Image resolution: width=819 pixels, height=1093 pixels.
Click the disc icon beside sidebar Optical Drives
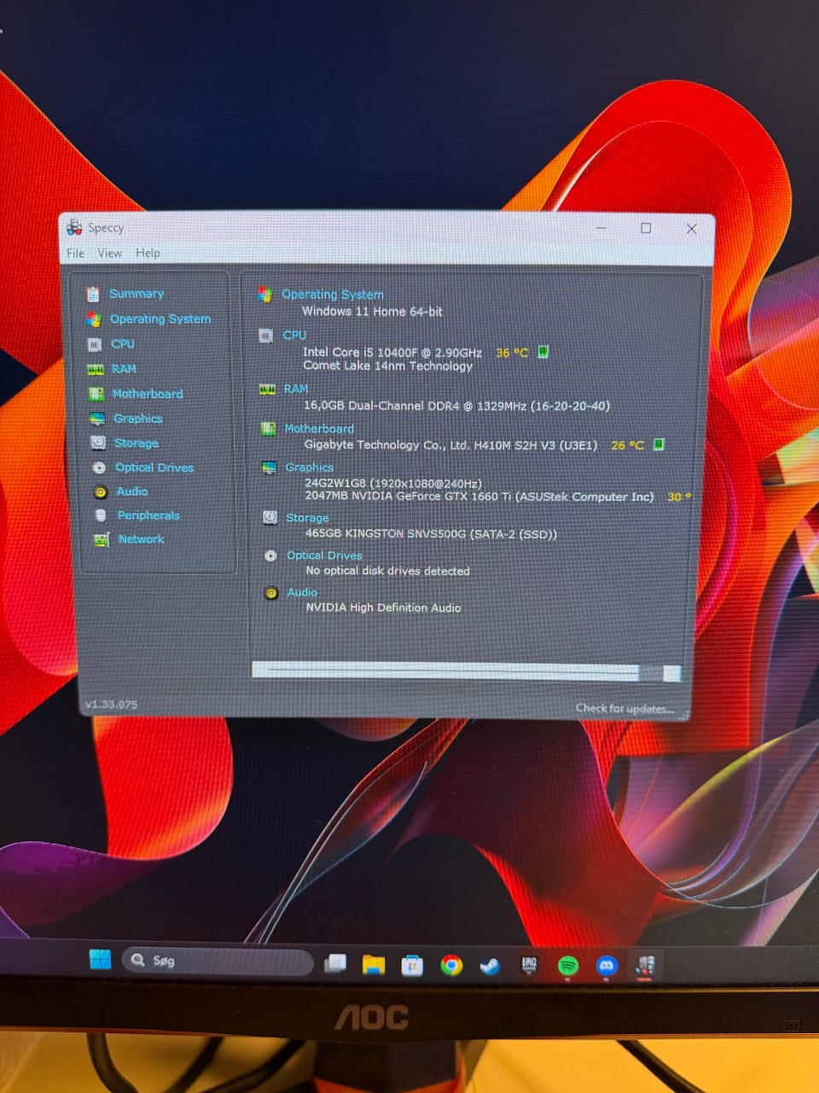tap(99, 468)
